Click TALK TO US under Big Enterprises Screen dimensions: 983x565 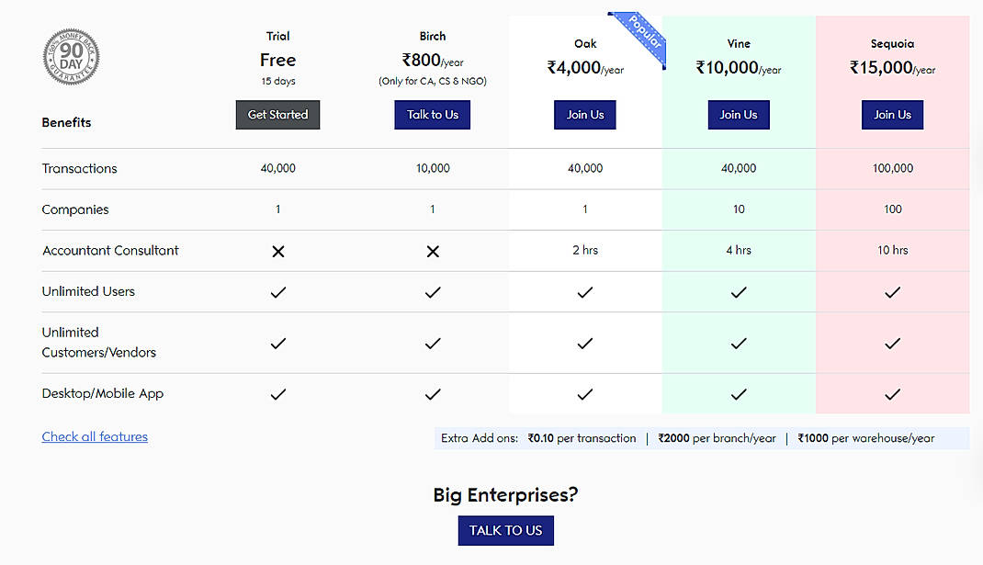coord(505,530)
